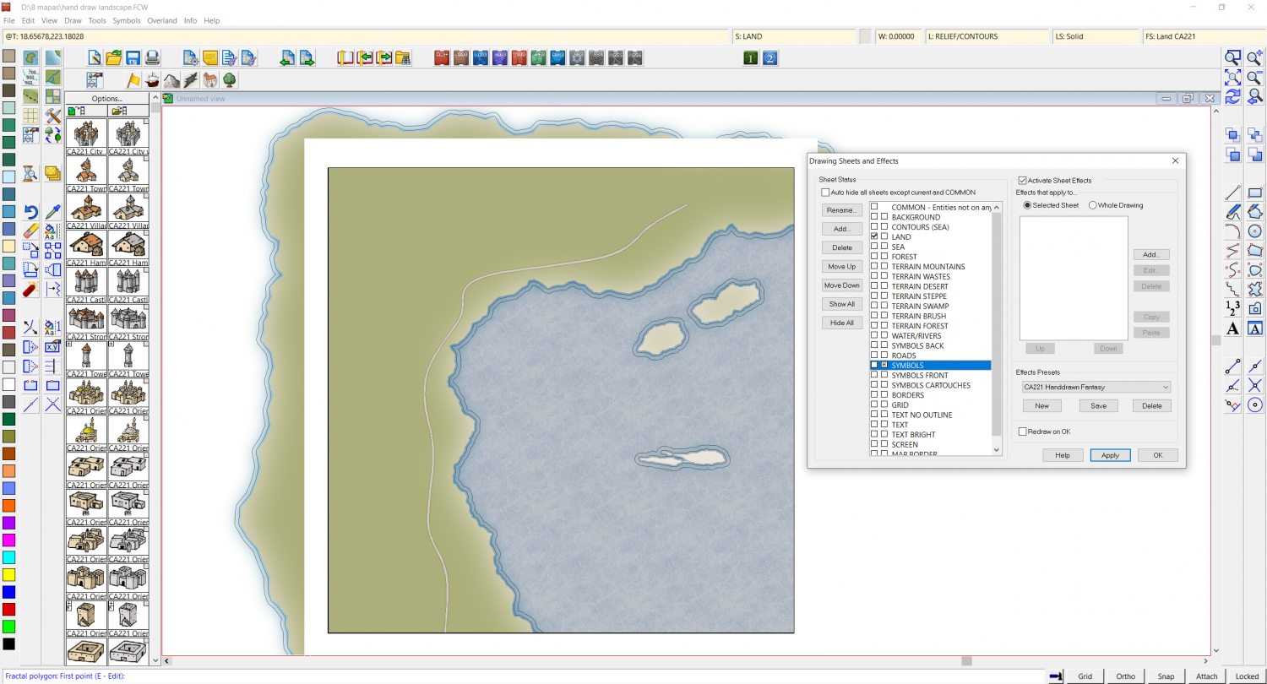The image size is (1267, 684).
Task: Pick the magenta color swatch in palette
Action: (x=8, y=540)
